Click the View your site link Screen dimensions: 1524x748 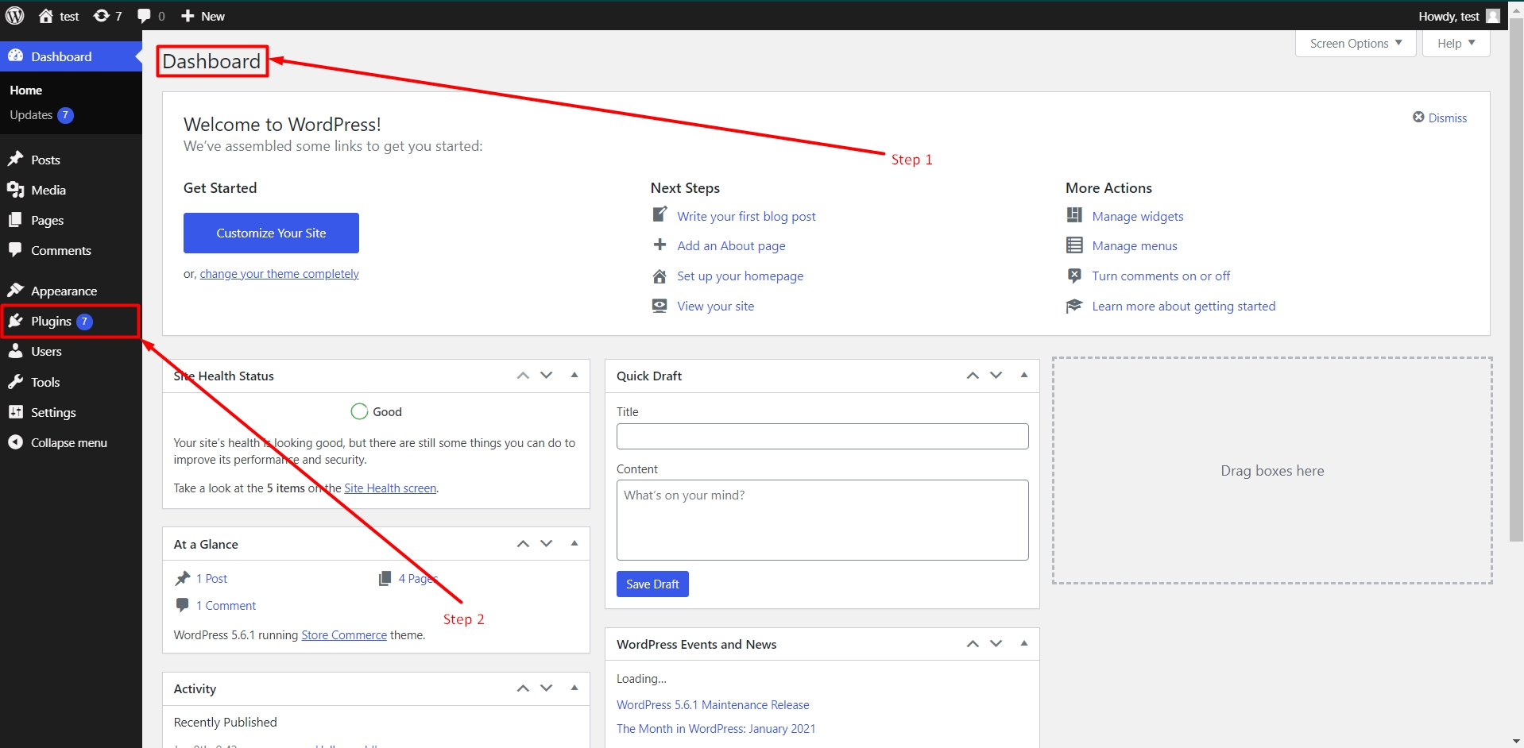715,306
